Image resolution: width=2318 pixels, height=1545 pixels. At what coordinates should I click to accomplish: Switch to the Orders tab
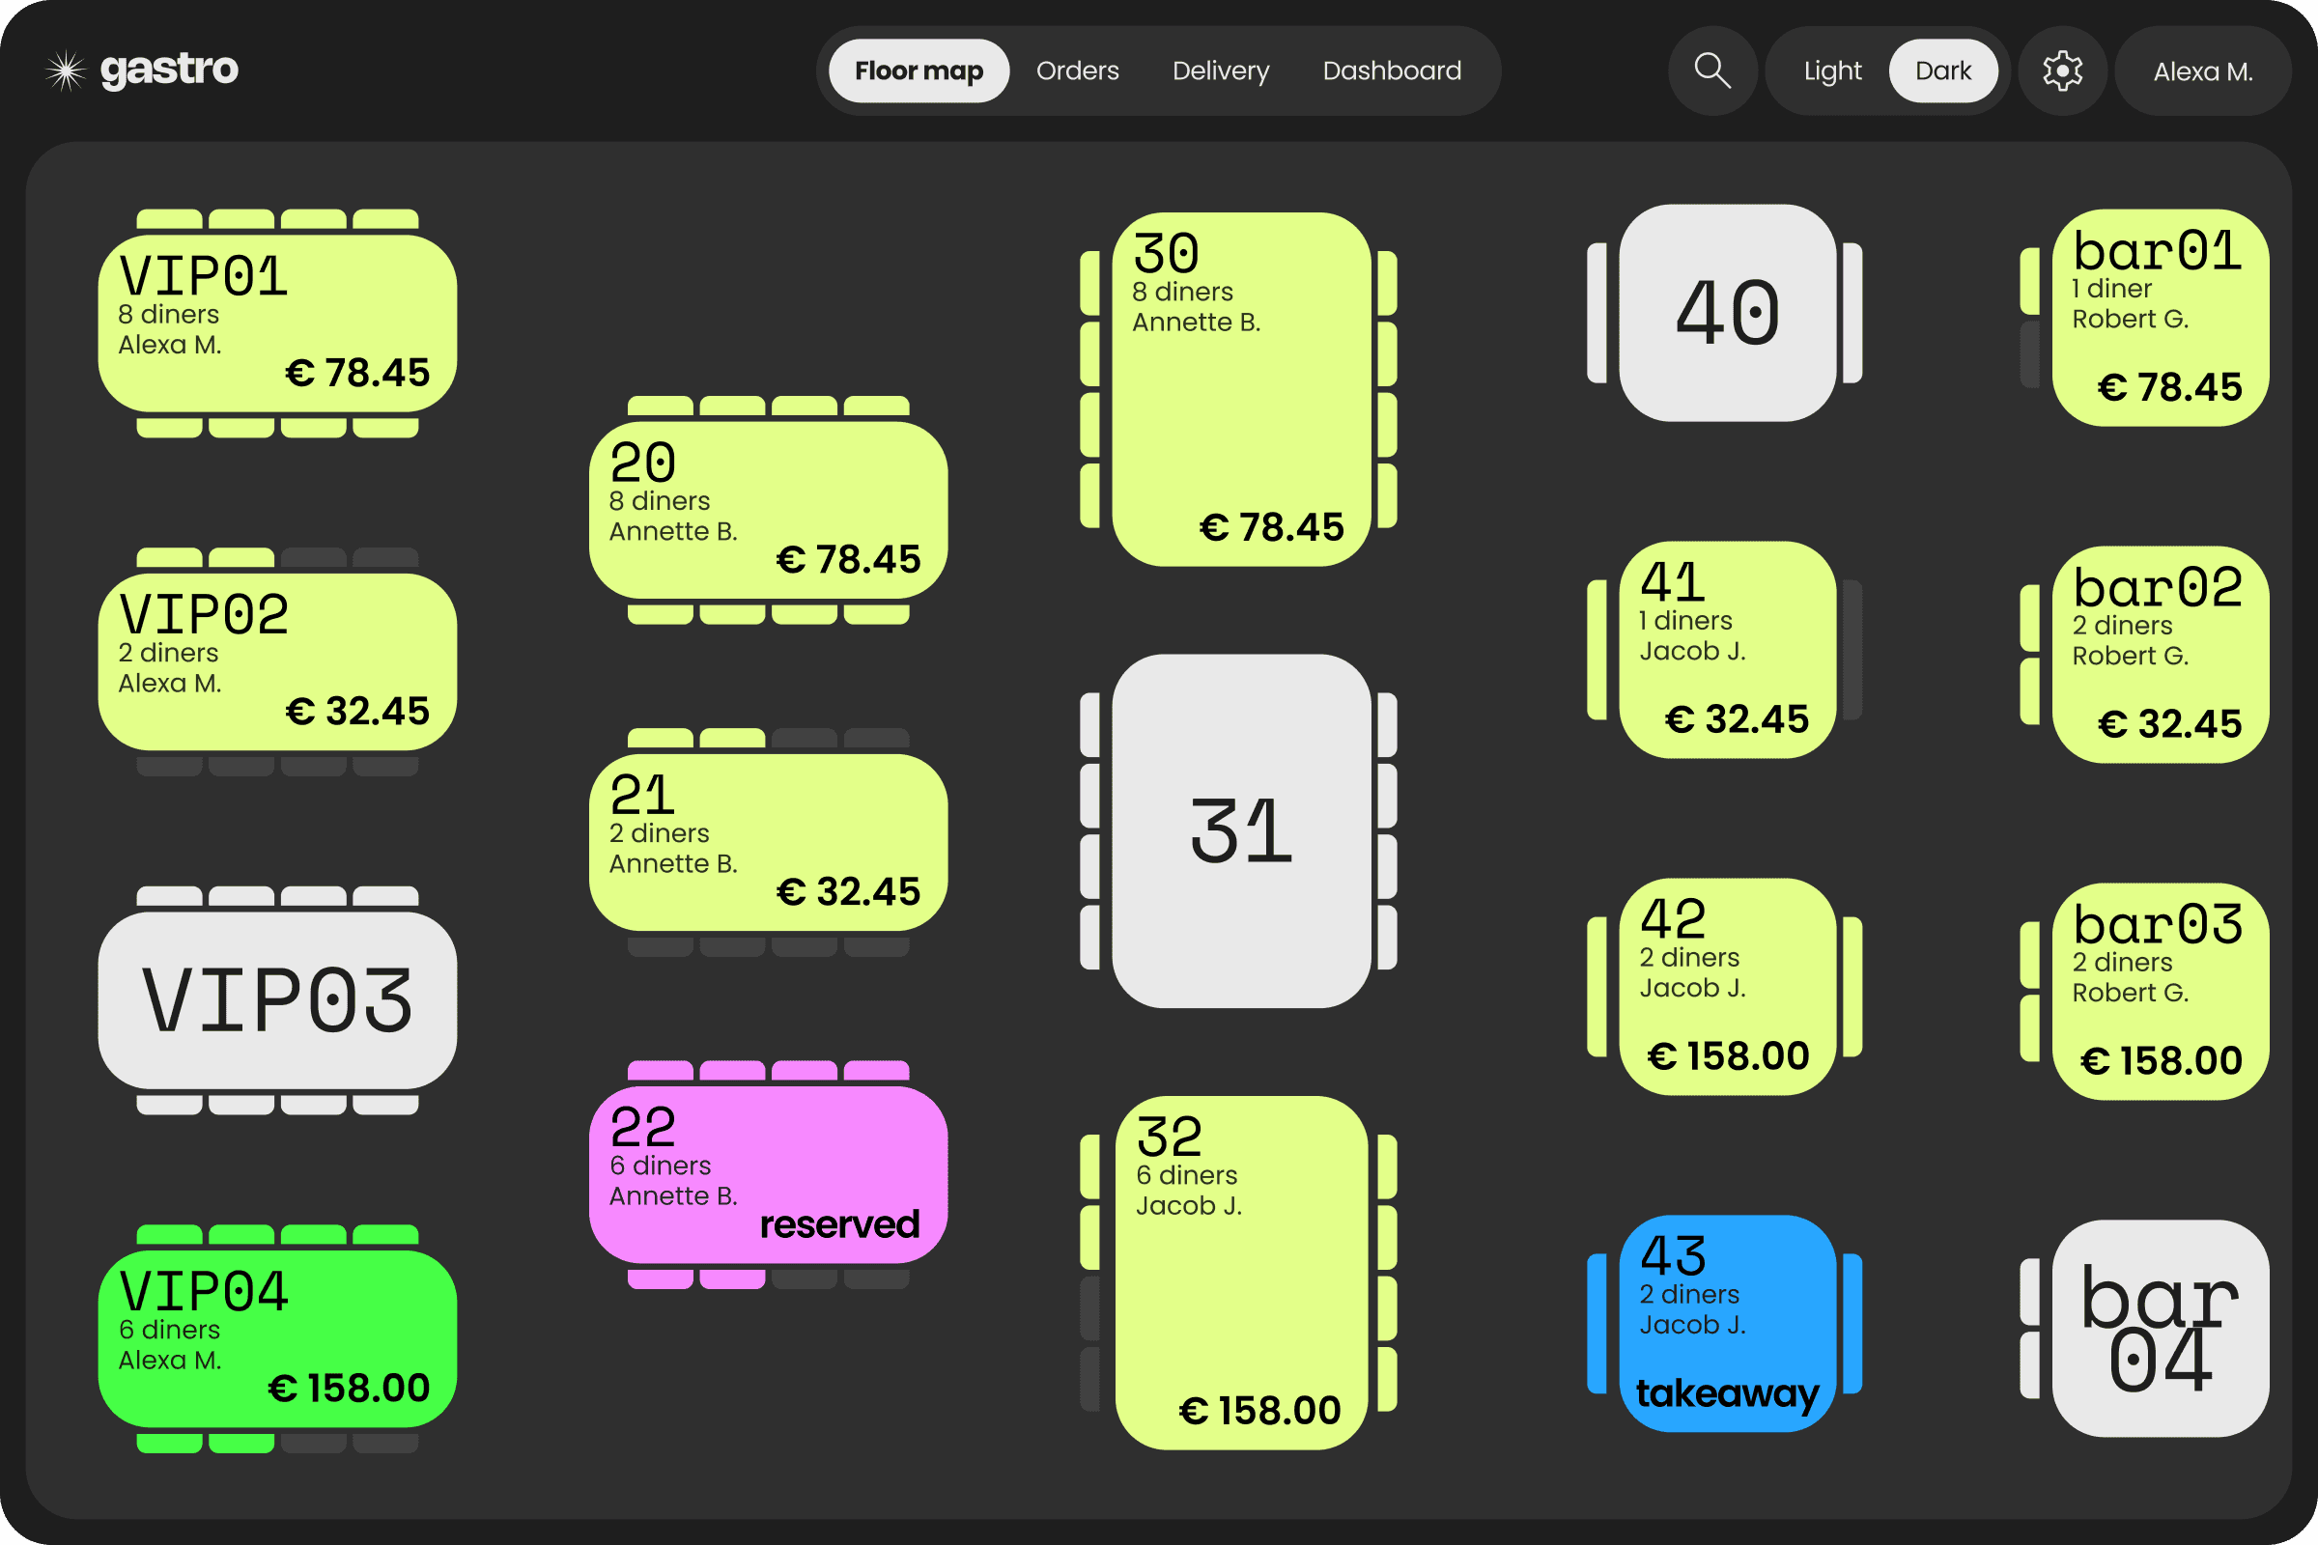[x=1076, y=70]
